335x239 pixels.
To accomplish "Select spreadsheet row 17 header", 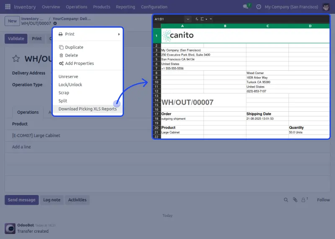I will tap(157, 114).
